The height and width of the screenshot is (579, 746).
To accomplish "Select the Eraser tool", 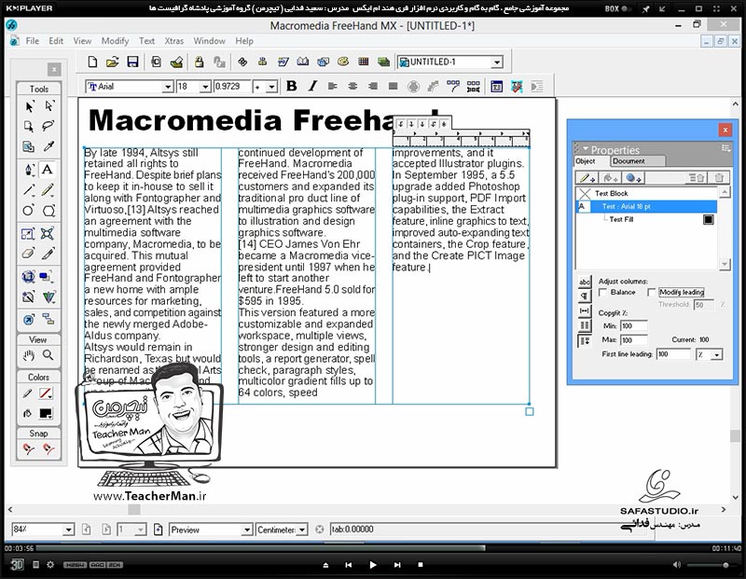I will point(29,253).
